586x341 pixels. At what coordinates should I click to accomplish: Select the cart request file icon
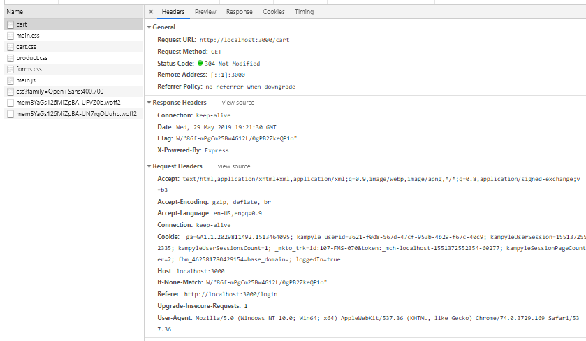(x=10, y=24)
